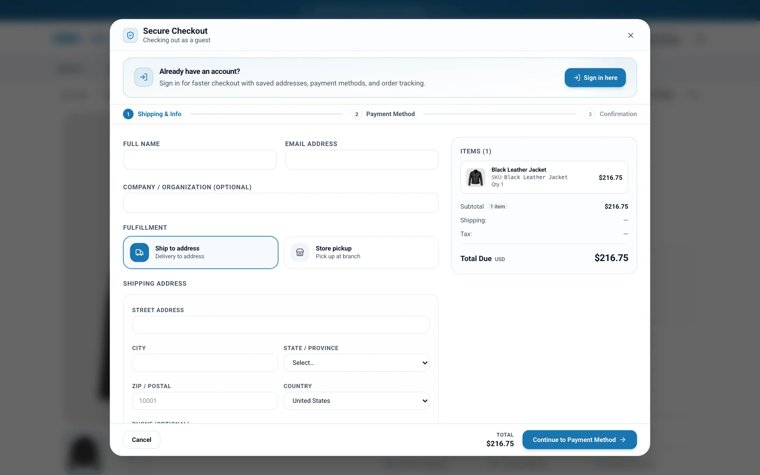The image size is (760, 475).
Task: Click the Company / Organization input
Action: tap(281, 203)
